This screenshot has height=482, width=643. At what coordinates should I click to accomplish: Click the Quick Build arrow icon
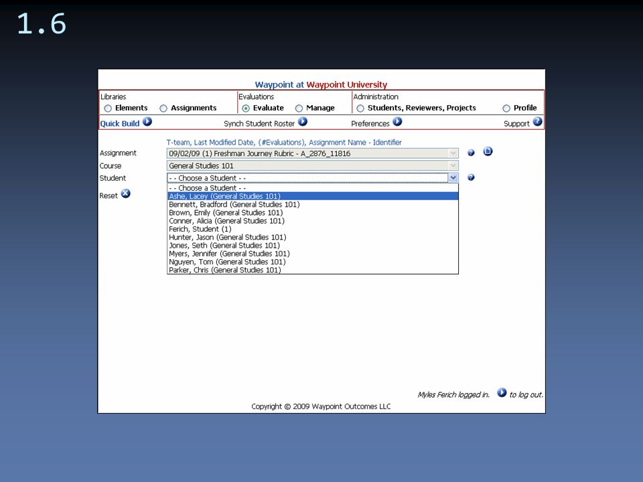[147, 122]
